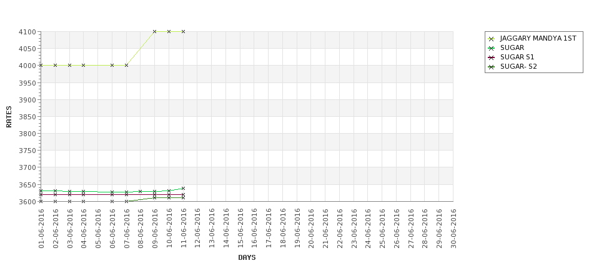This screenshot has width=609, height=268.
Task: Click the 17-06-2016 date label
Action: pos(269,229)
